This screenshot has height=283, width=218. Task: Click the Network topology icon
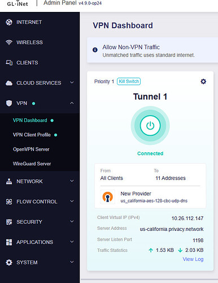(9, 182)
